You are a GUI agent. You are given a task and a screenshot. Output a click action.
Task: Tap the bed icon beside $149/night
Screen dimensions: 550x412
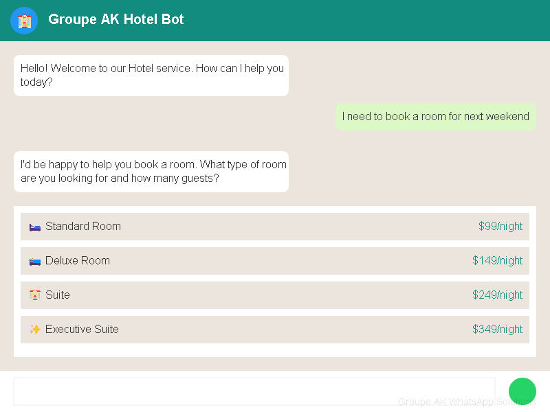click(x=34, y=261)
